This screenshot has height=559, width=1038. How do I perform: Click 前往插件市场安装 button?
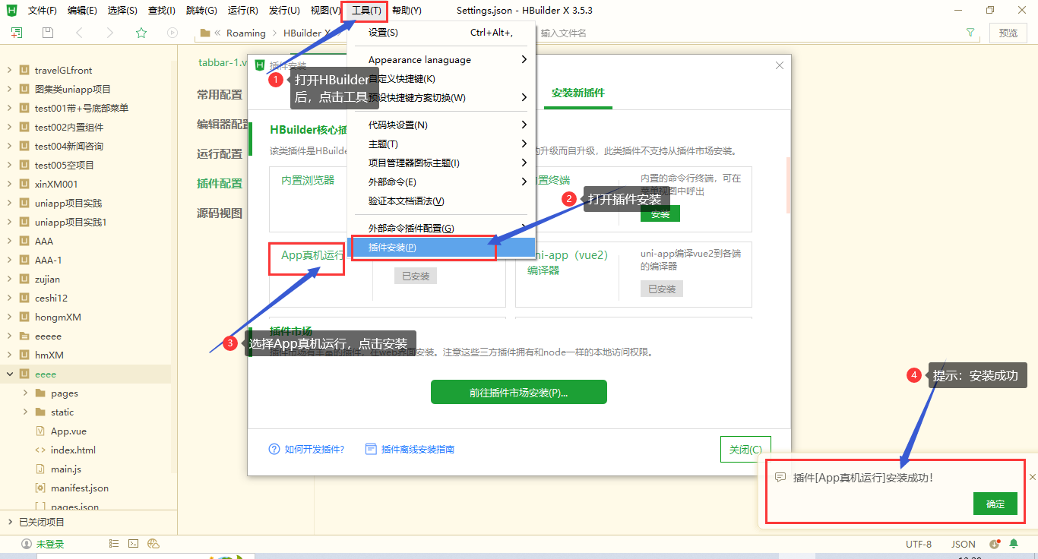518,393
